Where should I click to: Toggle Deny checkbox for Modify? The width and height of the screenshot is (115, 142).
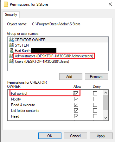pyautogui.click(x=95, y=99)
